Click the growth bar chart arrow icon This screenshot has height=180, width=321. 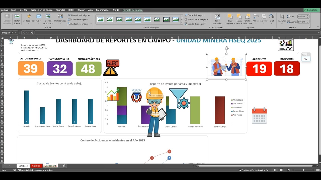tap(113, 95)
